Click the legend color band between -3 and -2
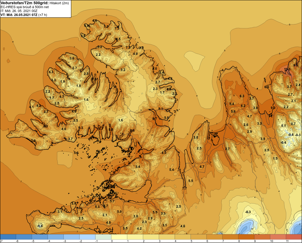Viewport: 302px width, 243px height. coord(72,237)
